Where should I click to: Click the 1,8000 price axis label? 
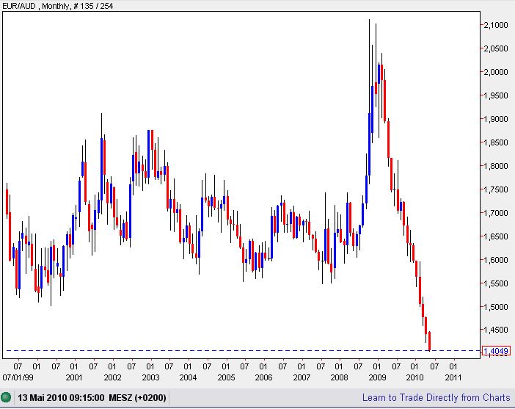pyautogui.click(x=496, y=166)
